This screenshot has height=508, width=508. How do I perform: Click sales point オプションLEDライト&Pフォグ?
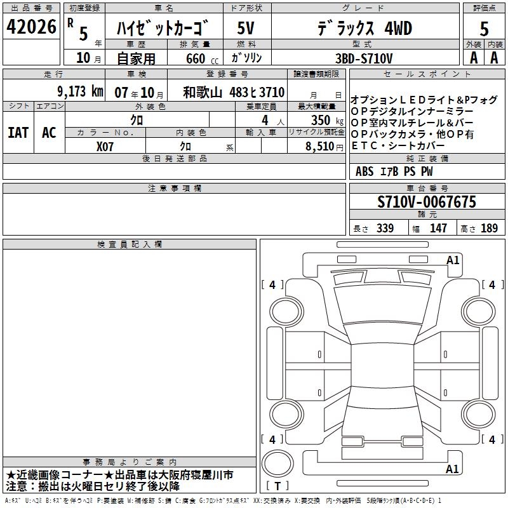[x=424, y=100]
